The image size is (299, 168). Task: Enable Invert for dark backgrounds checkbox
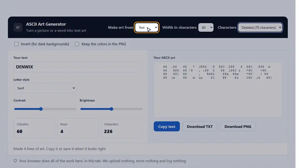[x=17, y=44]
